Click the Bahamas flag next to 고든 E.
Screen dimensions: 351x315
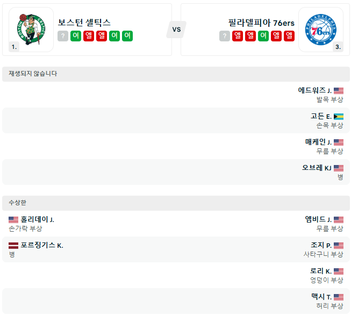pos(339,116)
